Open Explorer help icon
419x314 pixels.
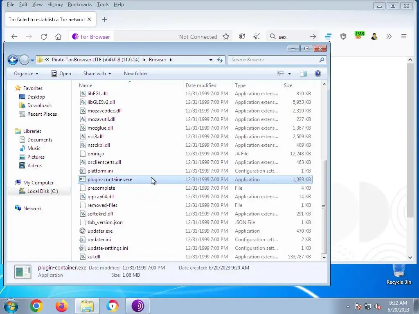[x=318, y=74]
